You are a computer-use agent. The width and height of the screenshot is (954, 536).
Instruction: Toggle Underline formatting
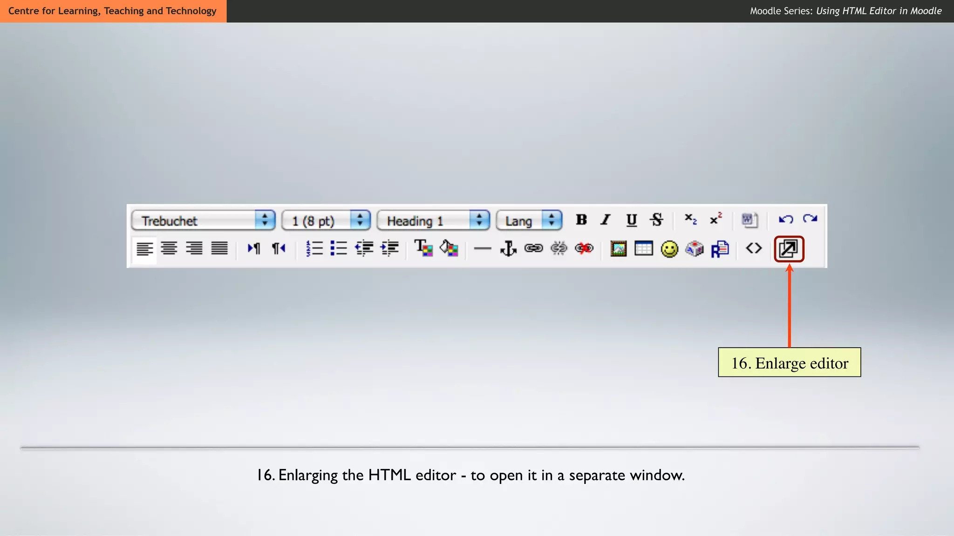click(631, 220)
